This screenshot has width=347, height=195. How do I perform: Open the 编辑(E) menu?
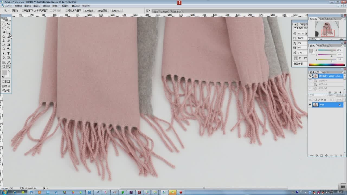[18, 6]
